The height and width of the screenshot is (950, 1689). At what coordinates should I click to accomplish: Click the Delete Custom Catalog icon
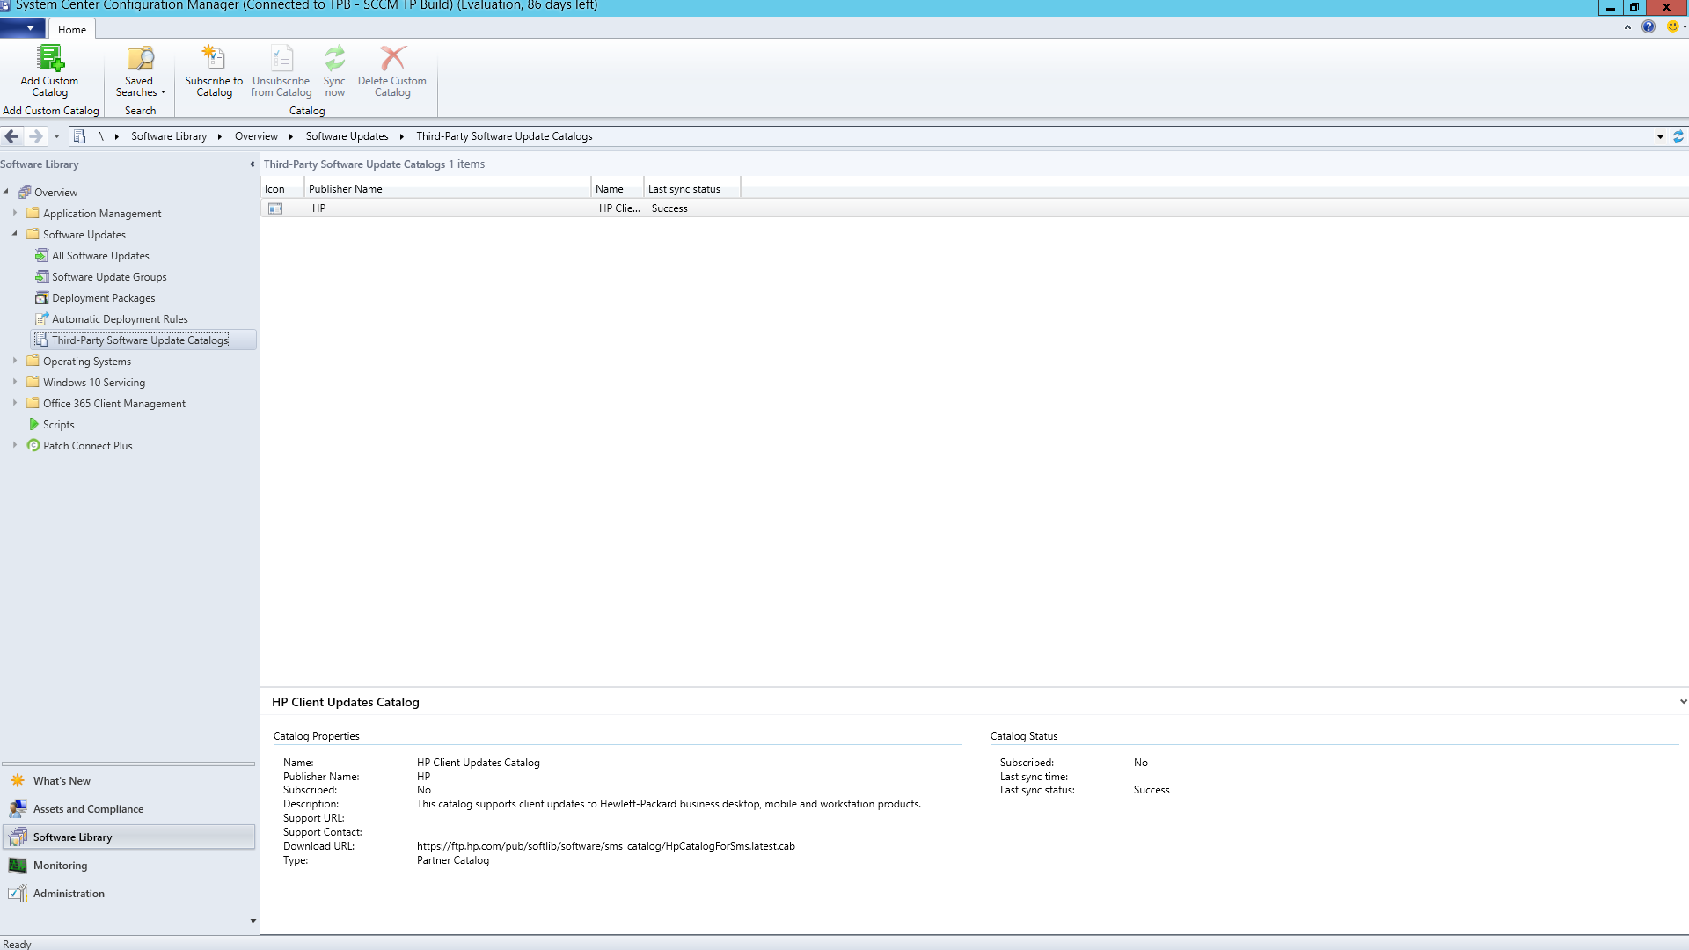coord(392,59)
